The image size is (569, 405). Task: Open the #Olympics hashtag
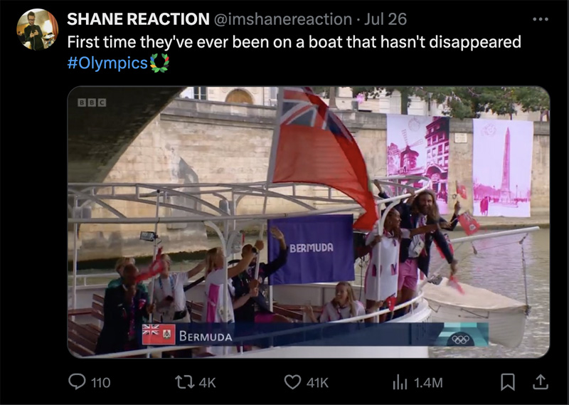pos(108,63)
